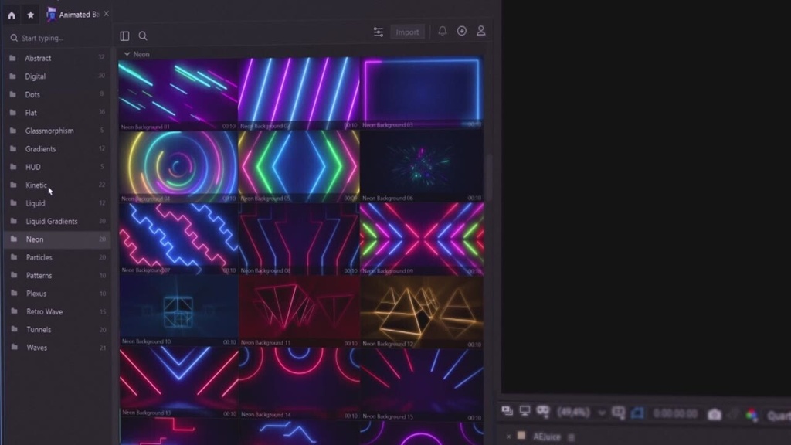The width and height of the screenshot is (791, 445).
Task: Close the AEJuice panel tab
Action: (x=508, y=437)
